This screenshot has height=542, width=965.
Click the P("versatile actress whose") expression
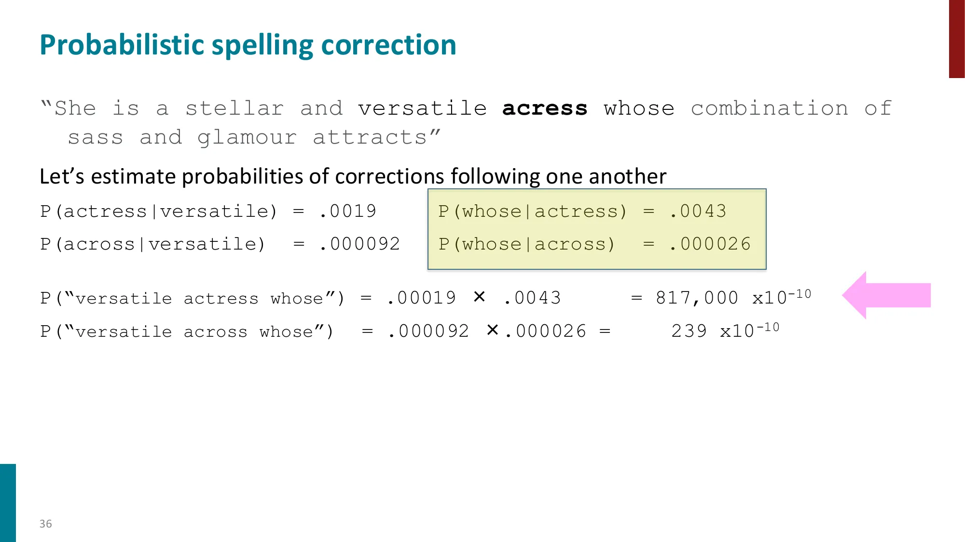pyautogui.click(x=192, y=298)
